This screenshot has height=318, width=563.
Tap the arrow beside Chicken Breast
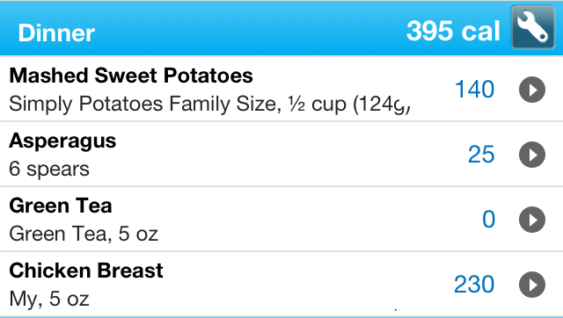[532, 285]
